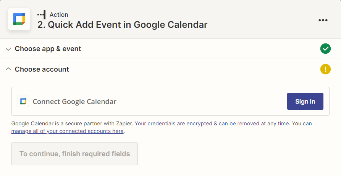The image size is (341, 176).
Task: Follow "manage all of your connected accounts here" link
Action: [x=68, y=131]
